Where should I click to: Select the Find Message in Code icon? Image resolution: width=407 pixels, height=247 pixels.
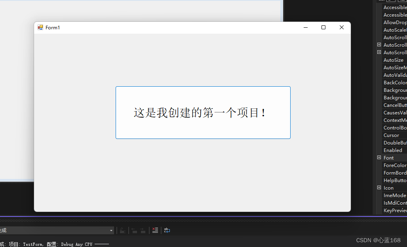123,230
